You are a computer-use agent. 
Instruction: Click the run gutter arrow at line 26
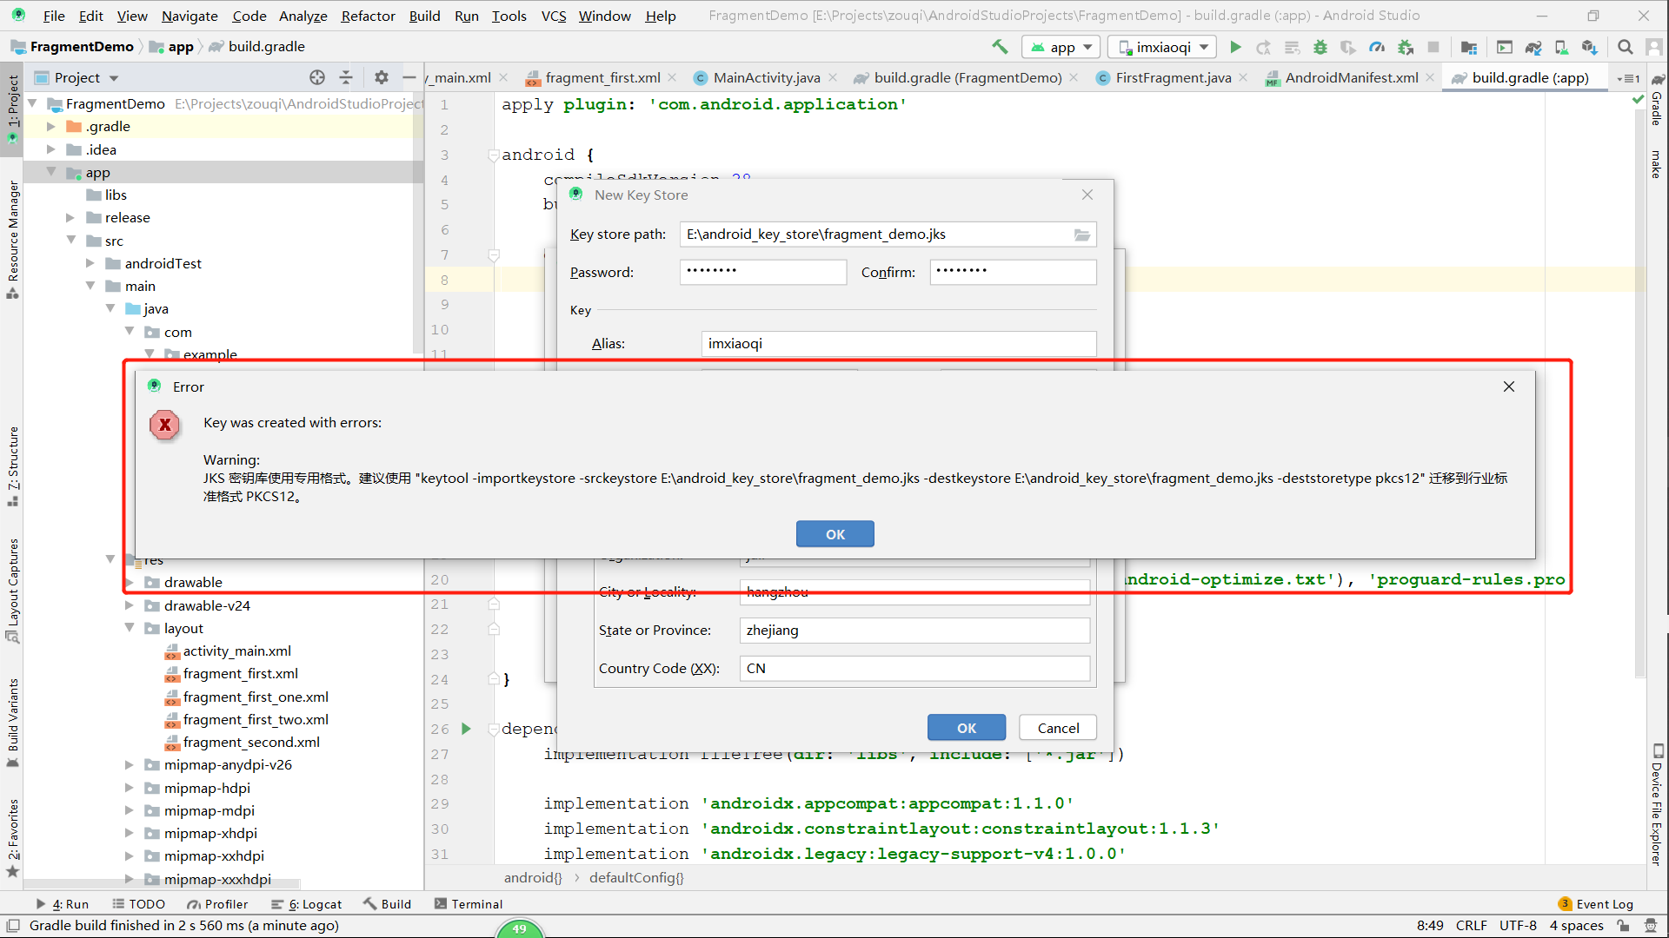(466, 729)
